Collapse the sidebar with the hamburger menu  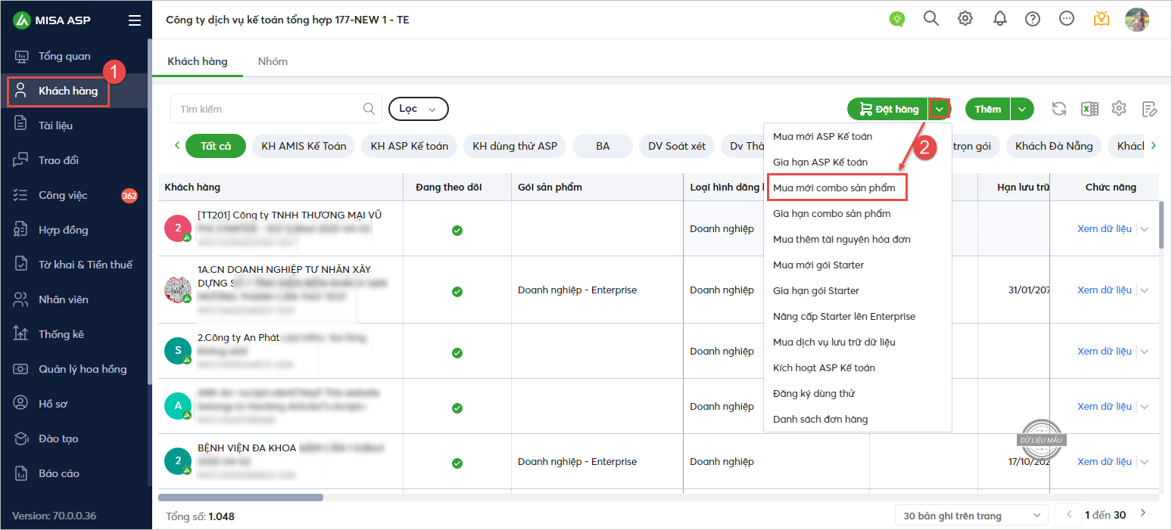click(135, 20)
